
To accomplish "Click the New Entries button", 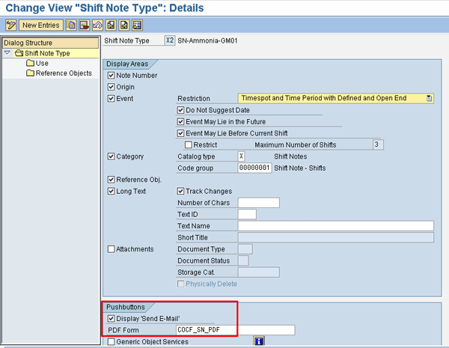I will tap(40, 25).
